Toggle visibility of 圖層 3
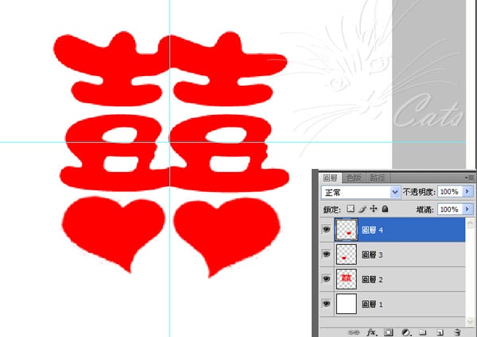This screenshot has height=337, width=477. pyautogui.click(x=325, y=255)
